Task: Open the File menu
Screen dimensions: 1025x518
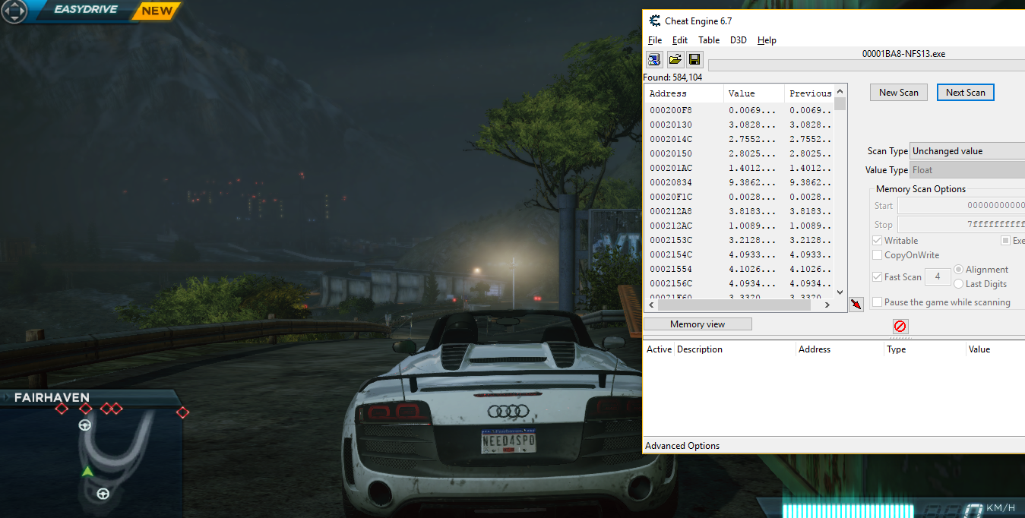Action: (655, 40)
